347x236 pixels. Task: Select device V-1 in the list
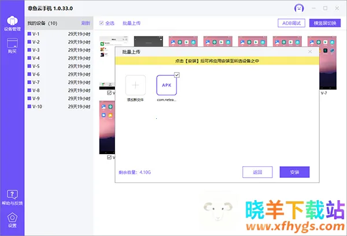pos(36,34)
